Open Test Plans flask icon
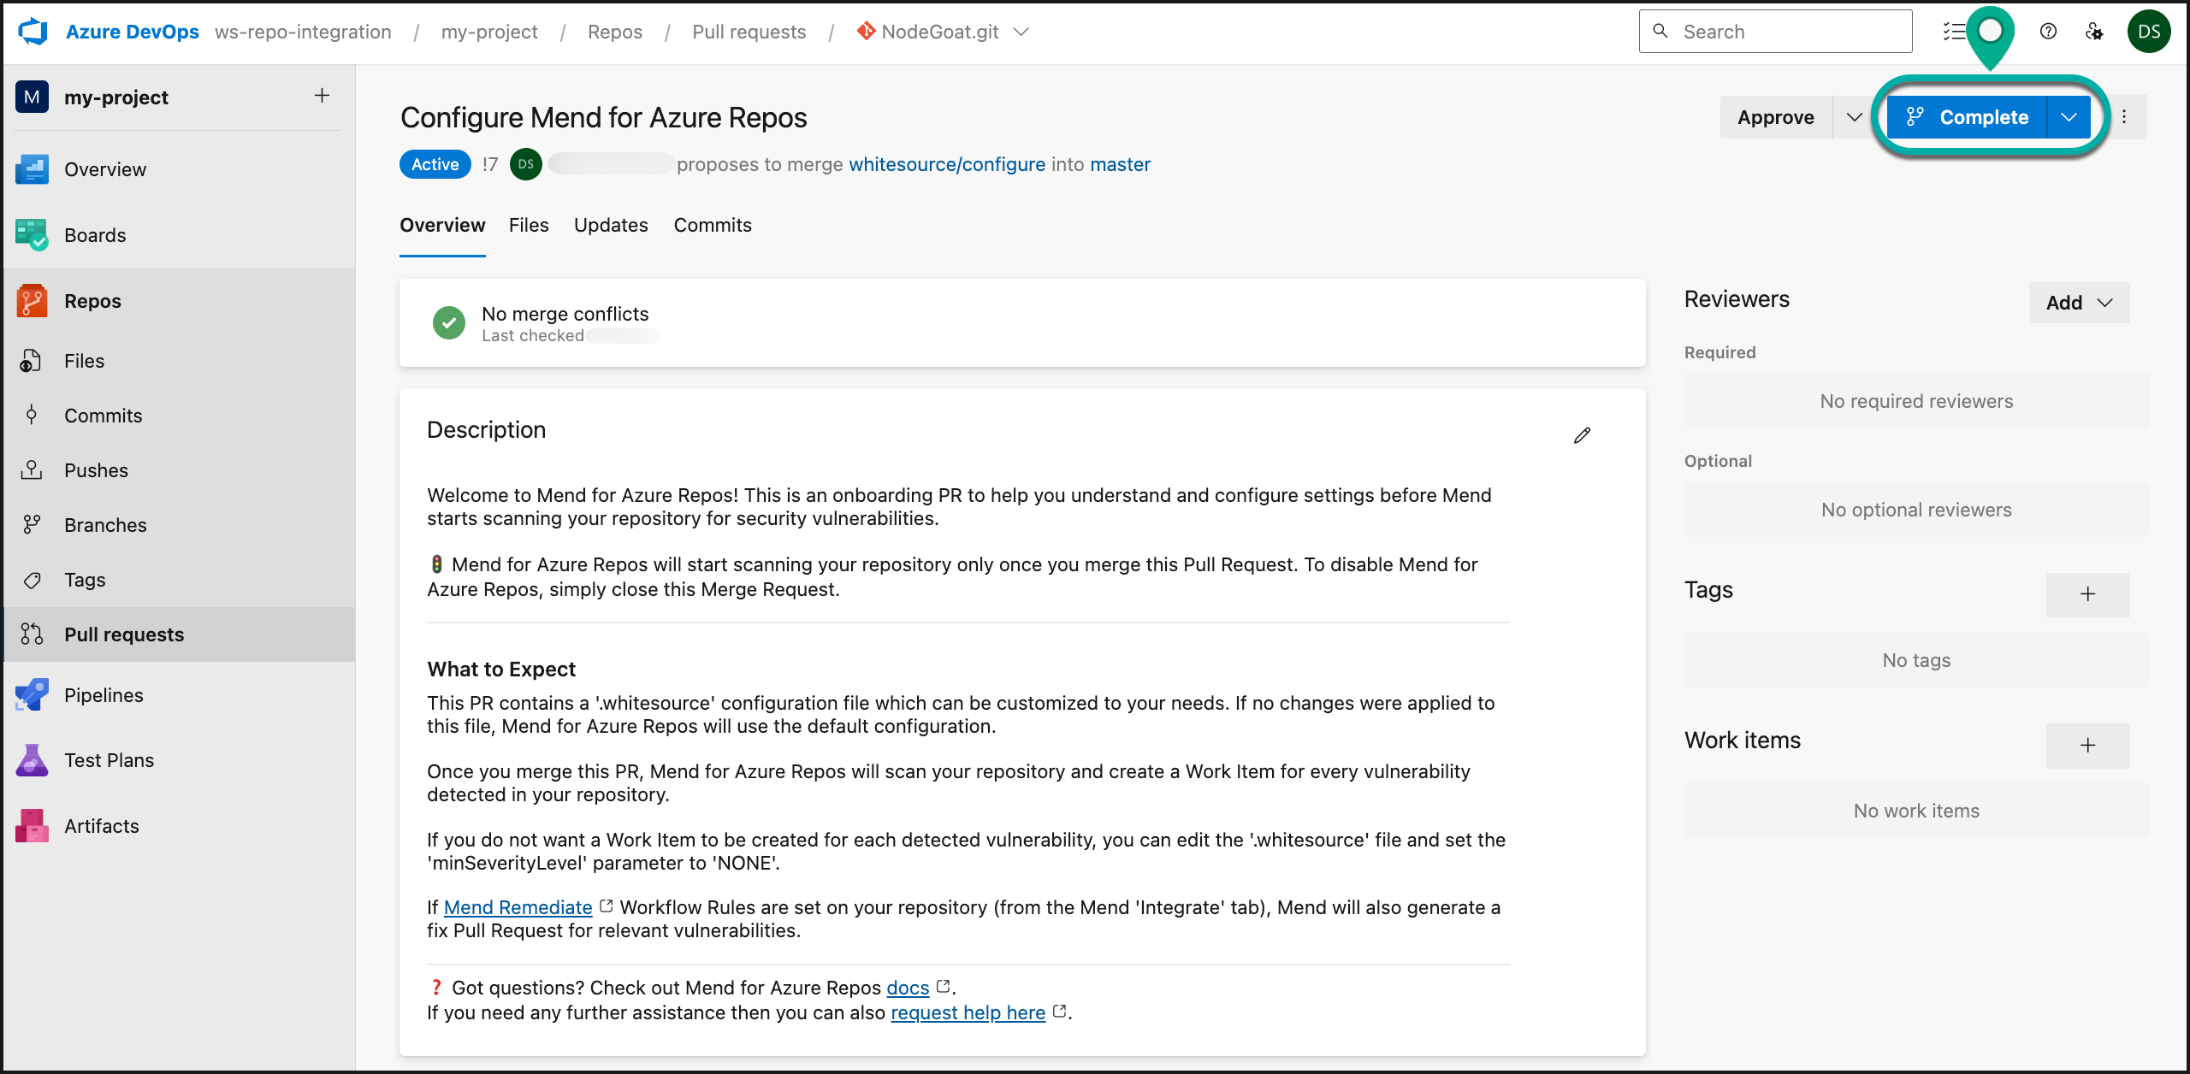The image size is (2190, 1074). pos(32,760)
